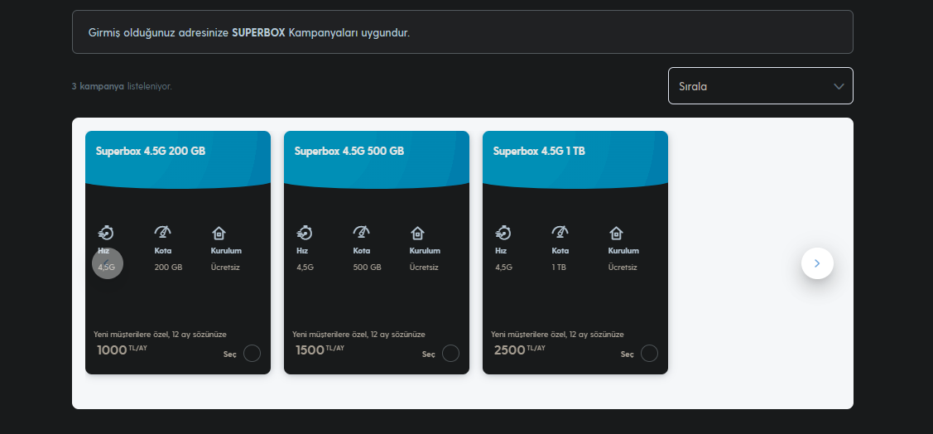Select the Superbox 4.5G 200 GB plan radio
The height and width of the screenshot is (434, 933).
pos(252,353)
